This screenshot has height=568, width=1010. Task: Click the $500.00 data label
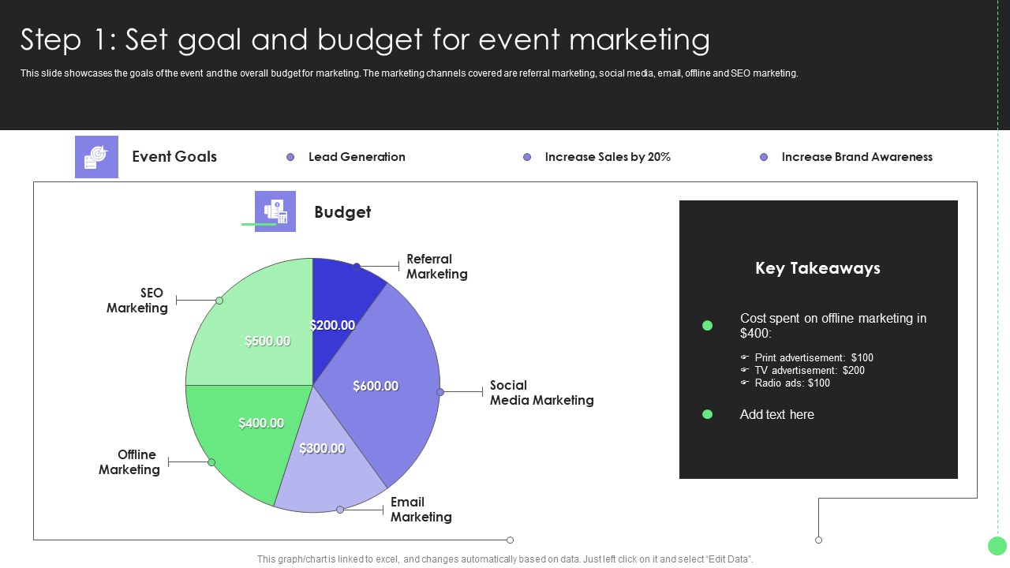tap(267, 341)
